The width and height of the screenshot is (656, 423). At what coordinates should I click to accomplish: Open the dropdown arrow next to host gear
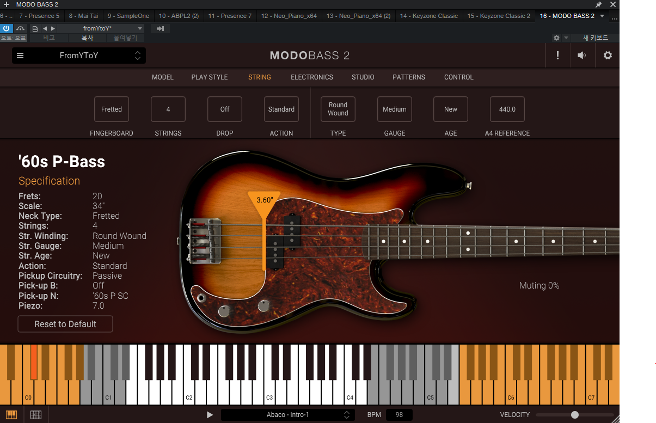pyautogui.click(x=566, y=38)
